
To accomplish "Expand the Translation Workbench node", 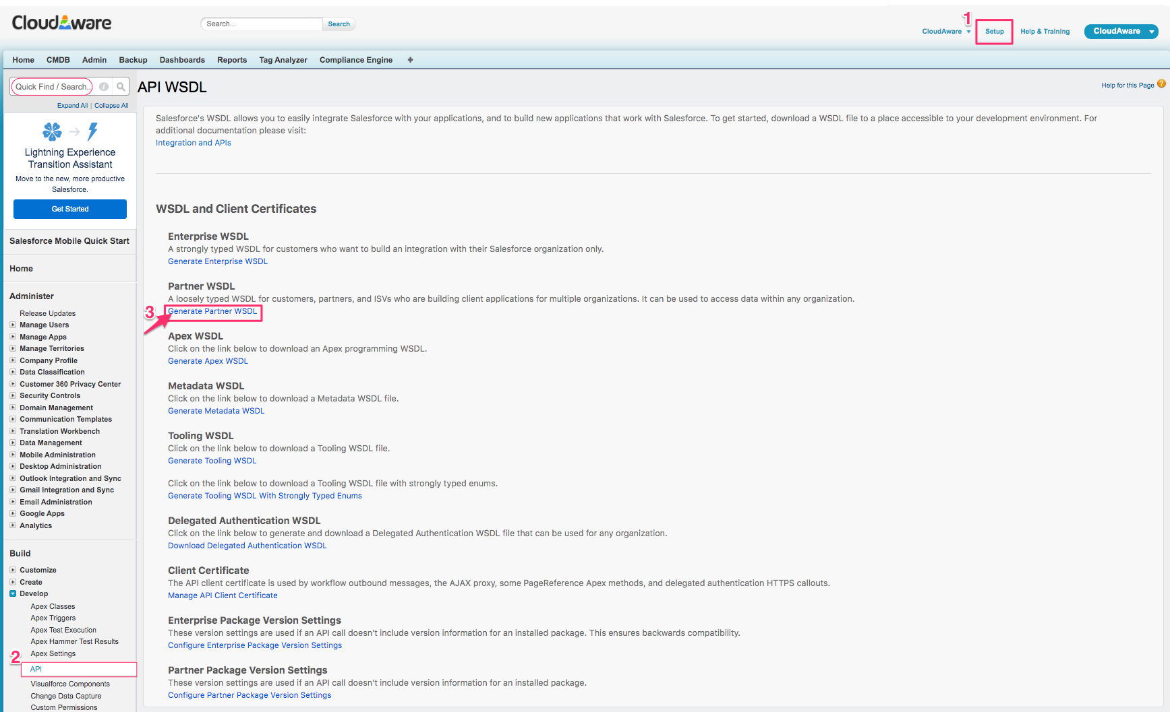I will click(x=13, y=431).
